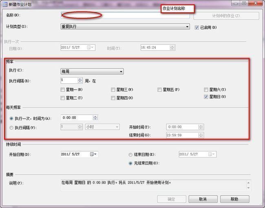
Task: Click the daily execution time spinner
Action: (x=95, y=118)
